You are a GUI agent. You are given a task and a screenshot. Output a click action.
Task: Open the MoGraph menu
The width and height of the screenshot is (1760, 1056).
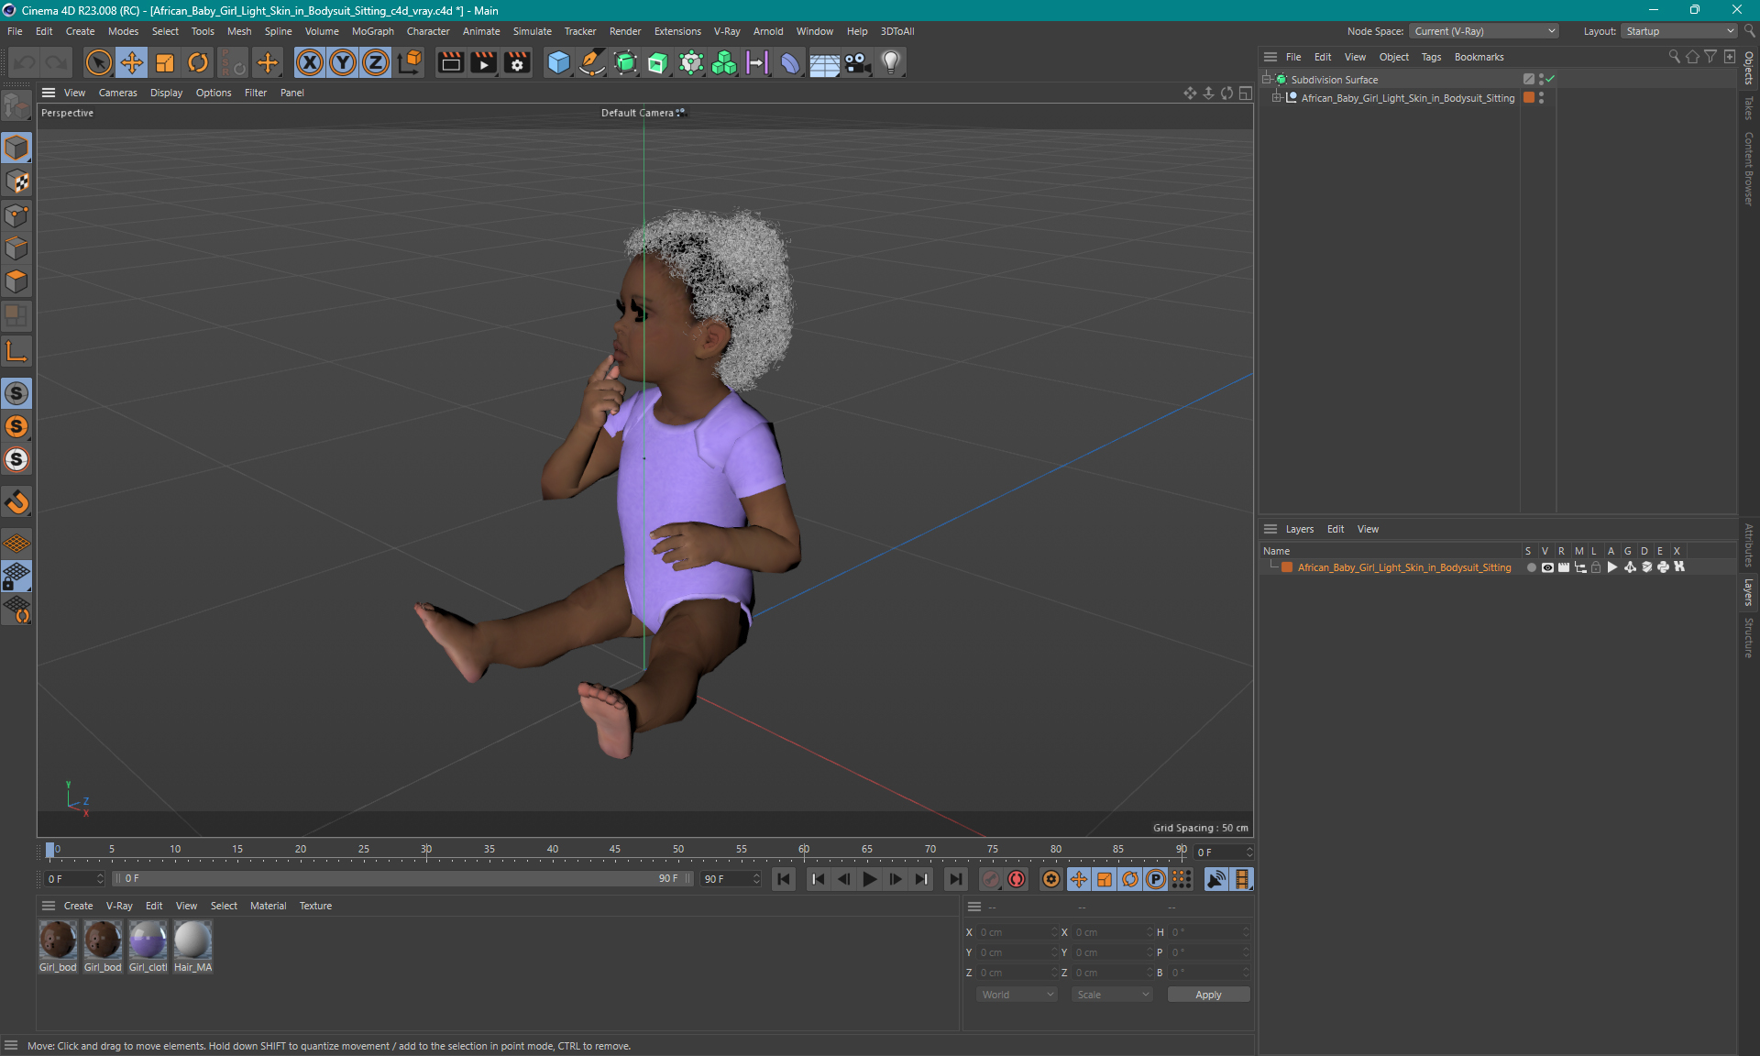click(x=372, y=31)
